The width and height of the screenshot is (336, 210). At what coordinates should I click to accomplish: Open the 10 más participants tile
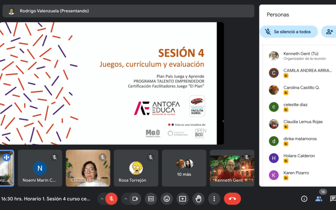pyautogui.click(x=184, y=168)
